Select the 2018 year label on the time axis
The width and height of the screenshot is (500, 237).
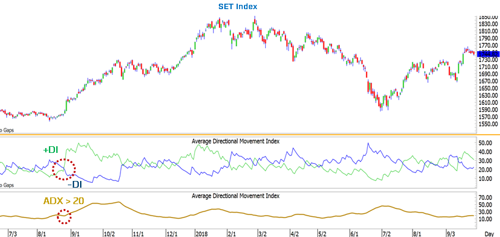tap(202, 234)
